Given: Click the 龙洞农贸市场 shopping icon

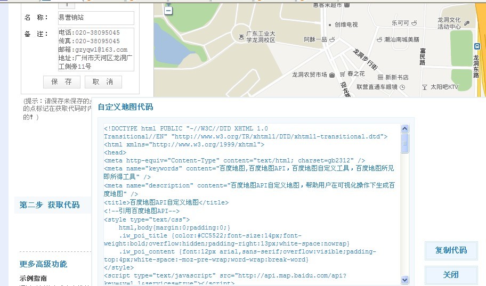Looking at the screenshot, I should pos(332,75).
